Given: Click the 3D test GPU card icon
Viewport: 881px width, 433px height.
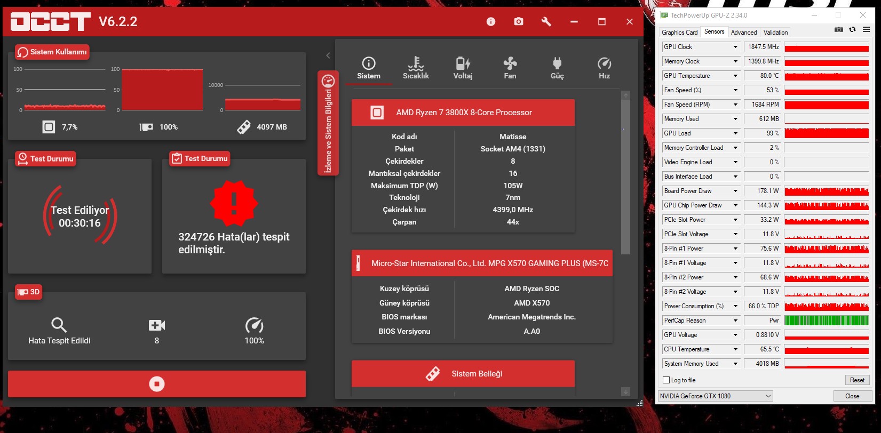Looking at the screenshot, I should click(22, 292).
